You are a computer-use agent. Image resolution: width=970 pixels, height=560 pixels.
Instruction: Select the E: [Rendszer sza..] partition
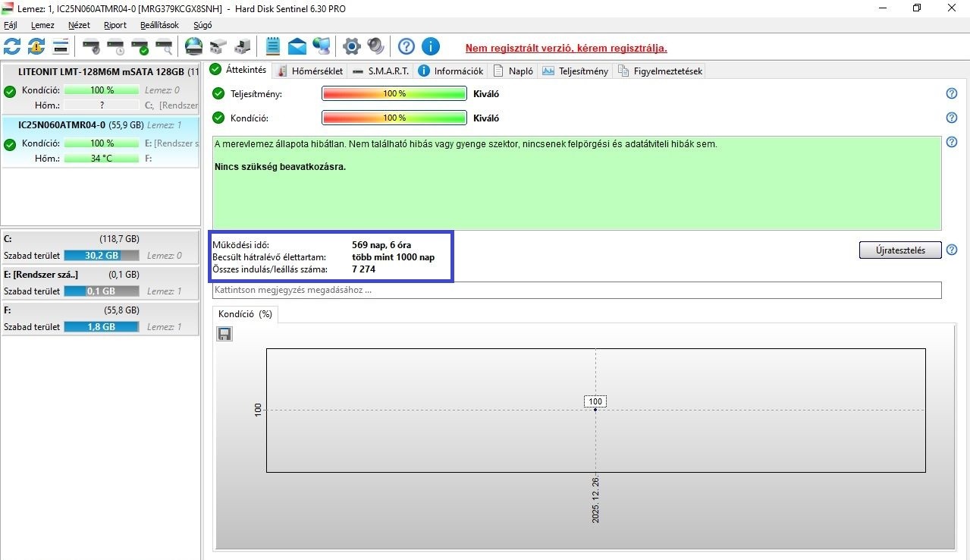100,283
